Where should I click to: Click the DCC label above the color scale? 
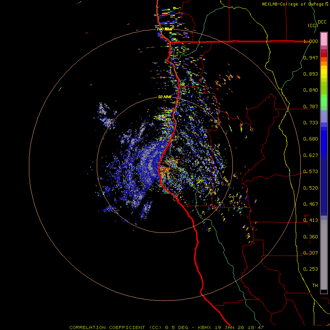[x=322, y=22]
